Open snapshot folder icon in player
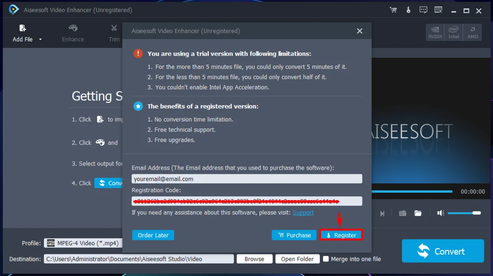The image size is (493, 276). click(x=418, y=213)
